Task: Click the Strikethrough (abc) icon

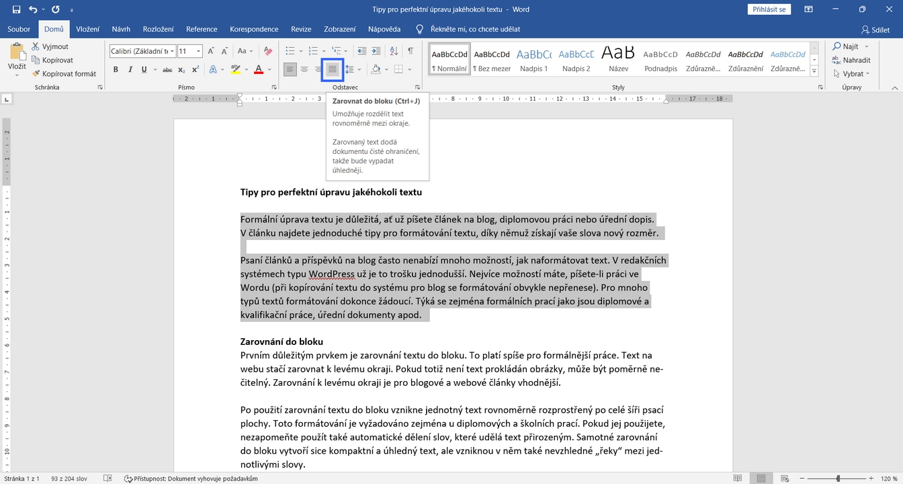Action: pos(167,69)
